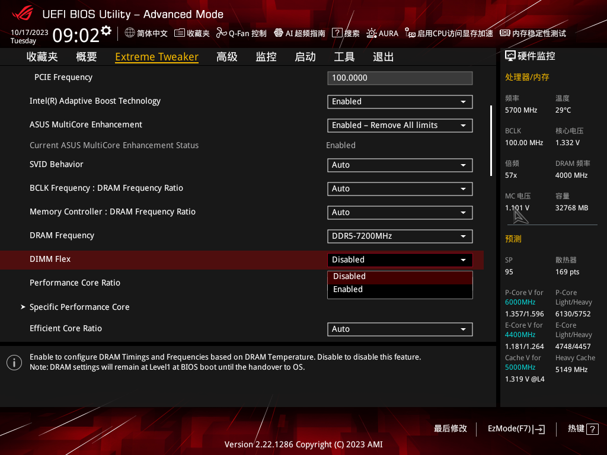Screen dimensions: 607x455
Task: Switch to the 监控 tab
Action: pos(266,57)
